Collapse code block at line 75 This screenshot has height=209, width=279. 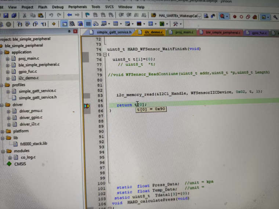tap(104, 54)
